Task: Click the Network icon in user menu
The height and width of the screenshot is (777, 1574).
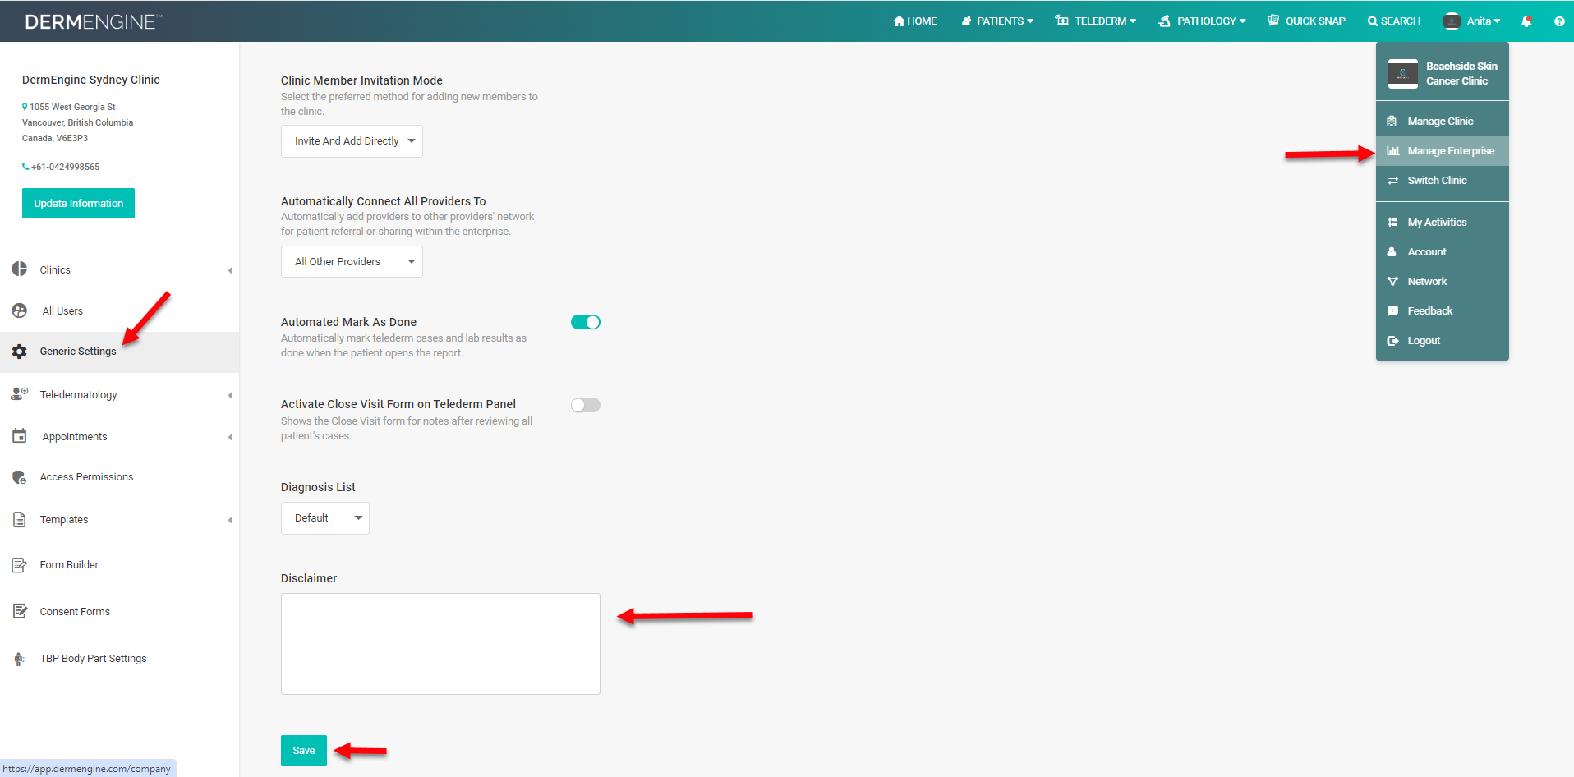Action: pos(1392,282)
